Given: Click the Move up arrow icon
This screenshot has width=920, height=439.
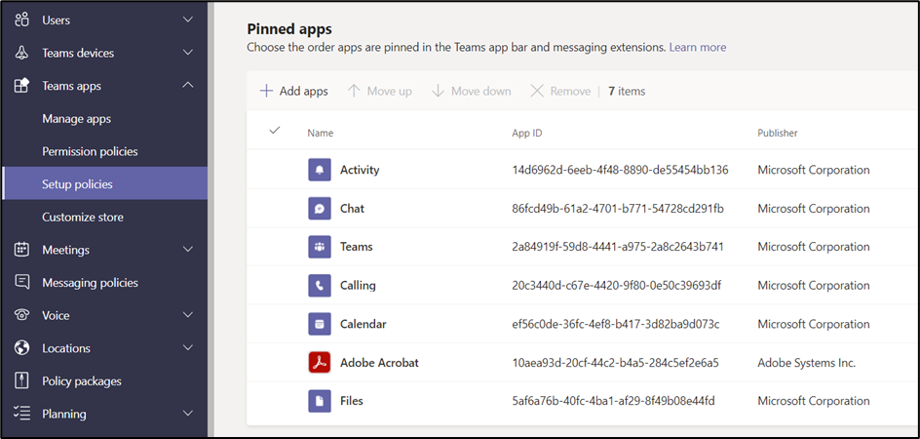Looking at the screenshot, I should pos(354,91).
